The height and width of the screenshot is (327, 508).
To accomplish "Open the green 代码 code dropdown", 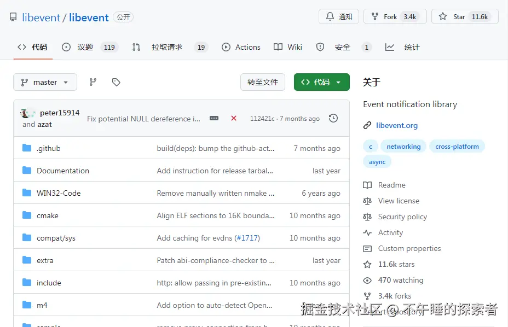I will click(321, 81).
